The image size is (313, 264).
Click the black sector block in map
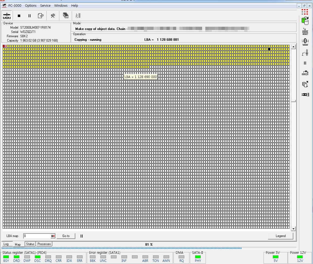[269, 49]
